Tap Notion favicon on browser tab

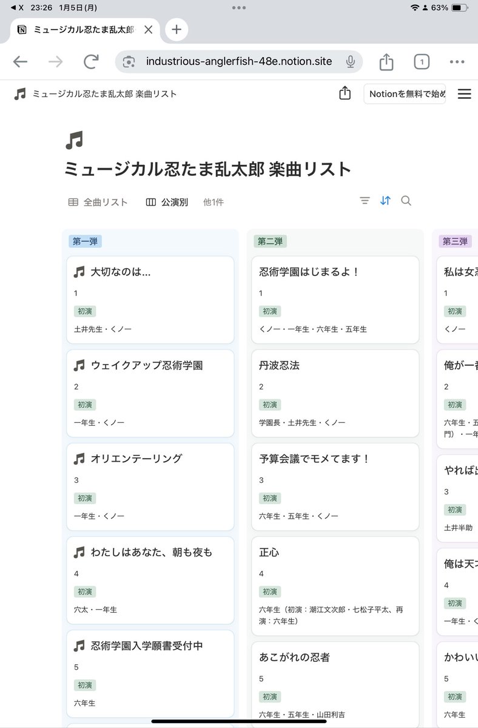22,29
